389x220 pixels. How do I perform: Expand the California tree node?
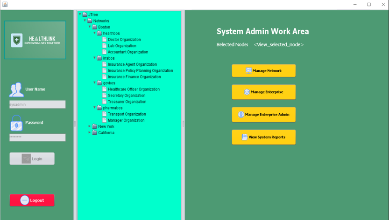(90, 133)
